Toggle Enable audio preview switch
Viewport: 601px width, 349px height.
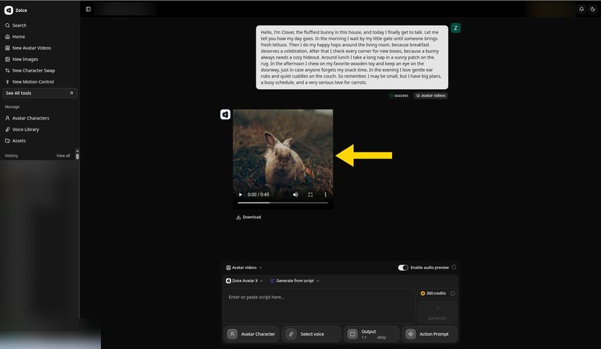403,267
